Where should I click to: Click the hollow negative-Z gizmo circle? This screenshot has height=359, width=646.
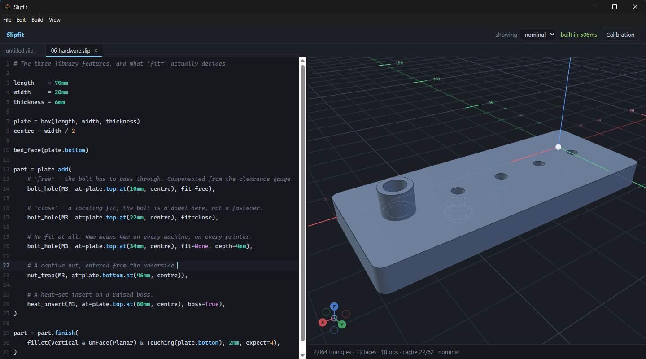(334, 330)
